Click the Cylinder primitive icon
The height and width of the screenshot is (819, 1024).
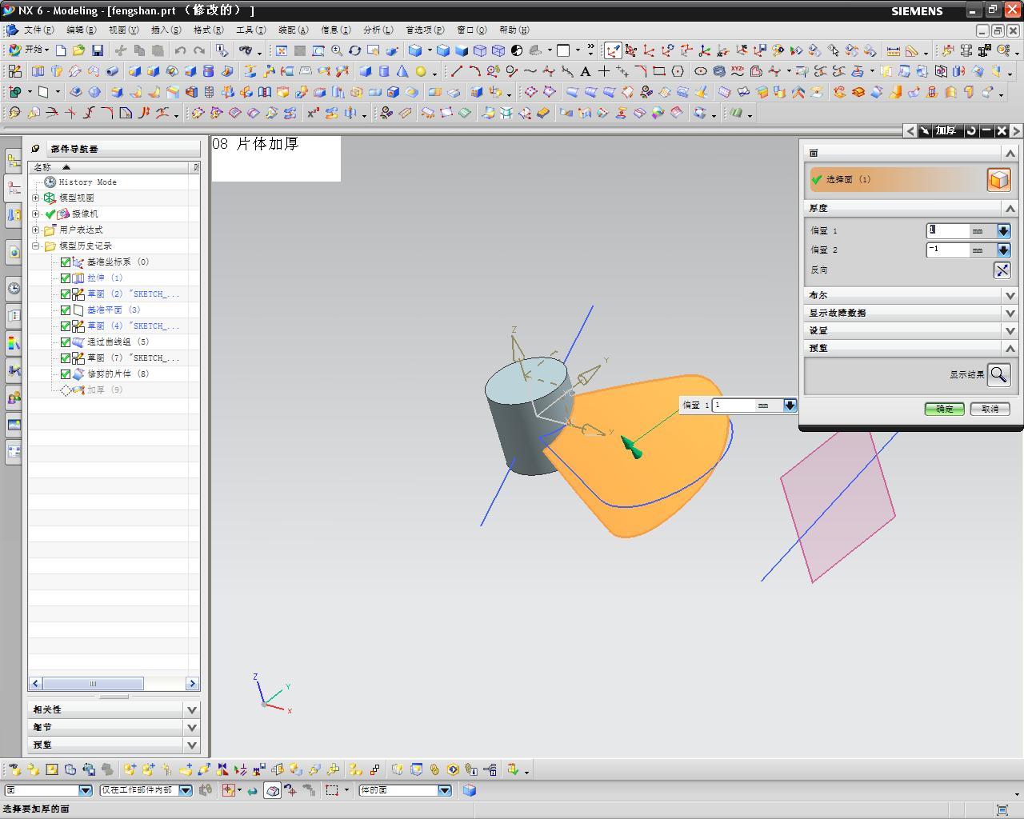384,71
